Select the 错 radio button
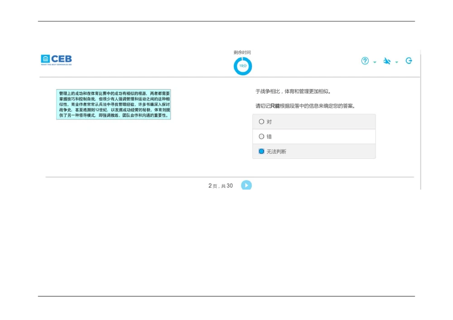The width and height of the screenshot is (453, 320). 262,136
